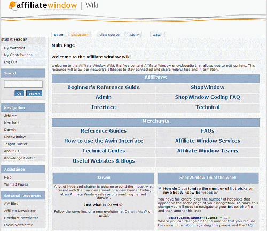
Task: Open the Jargon Buster link
Action: [x=15, y=144]
